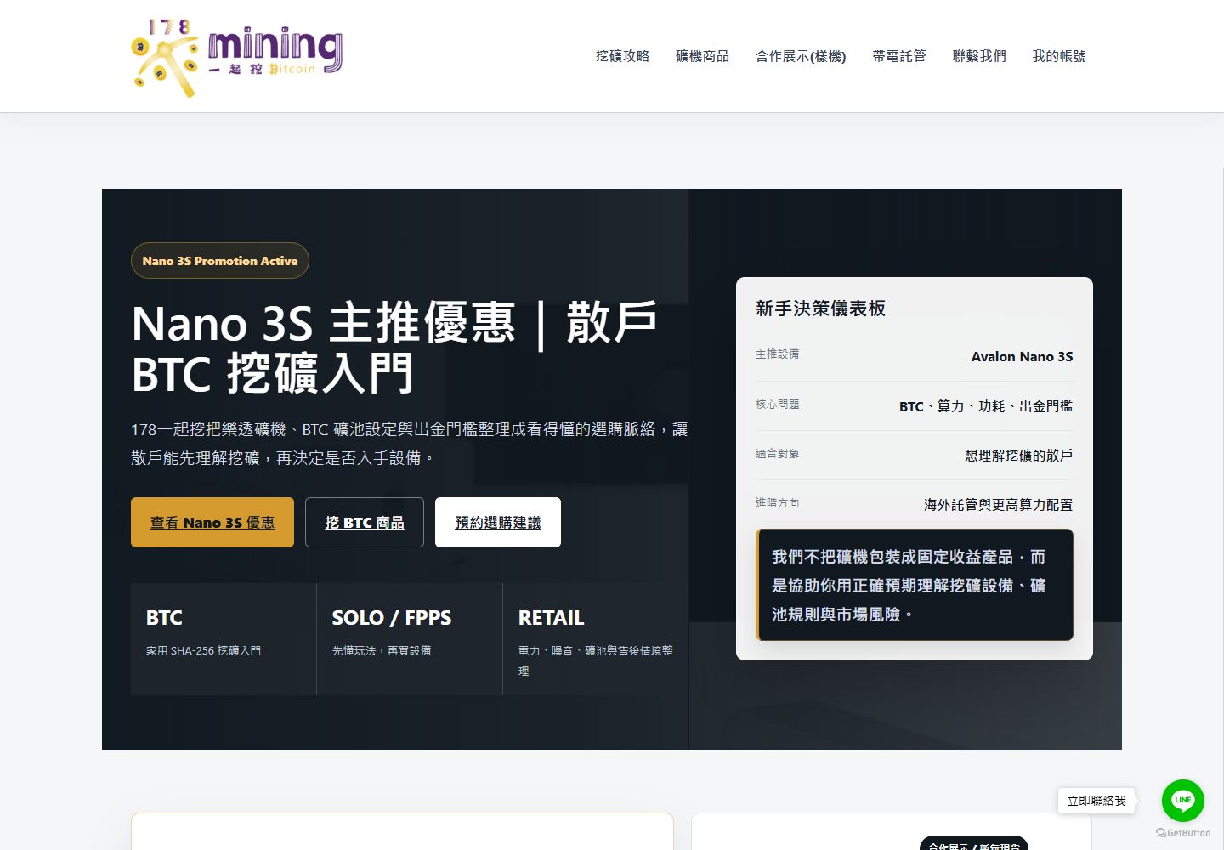
Task: Click the 進階方向 label
Action: 778,503
